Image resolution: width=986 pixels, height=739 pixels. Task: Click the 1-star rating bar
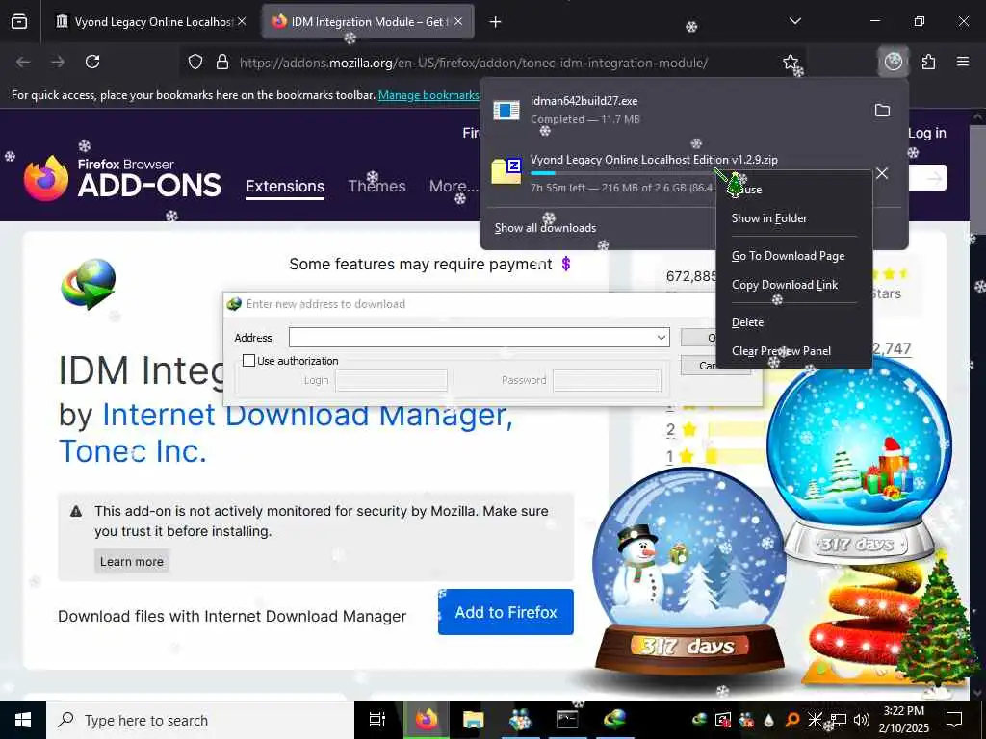[x=737, y=456]
